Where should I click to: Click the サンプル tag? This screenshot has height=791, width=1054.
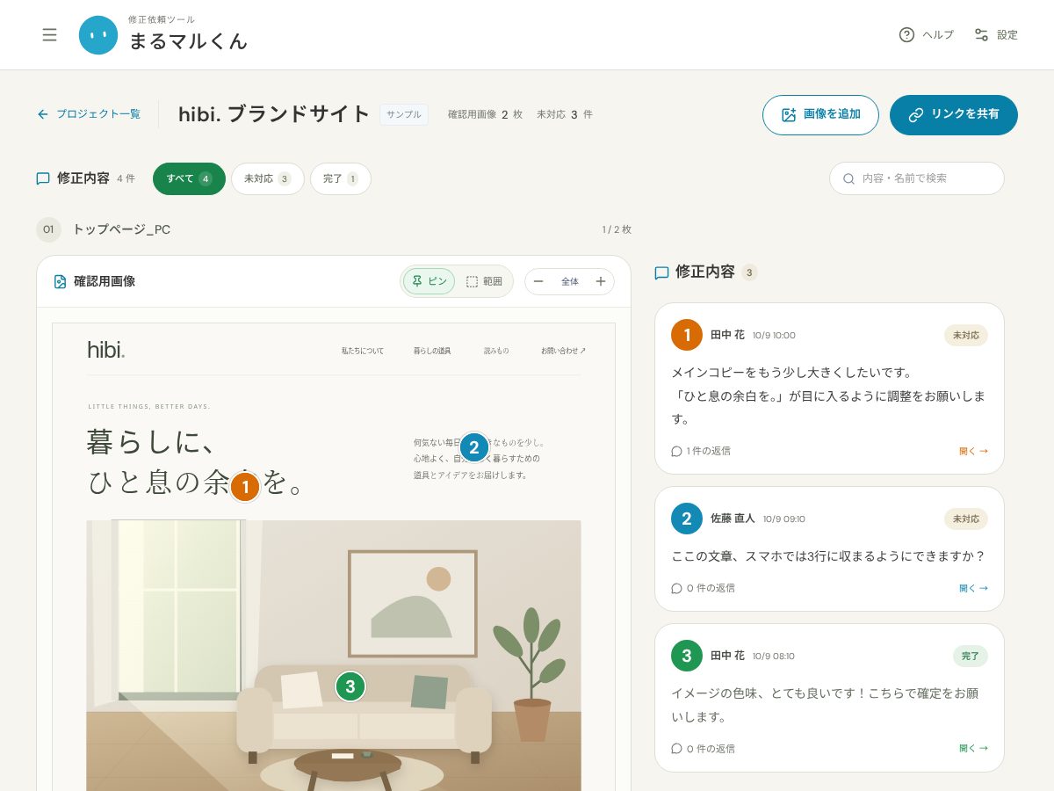(404, 114)
